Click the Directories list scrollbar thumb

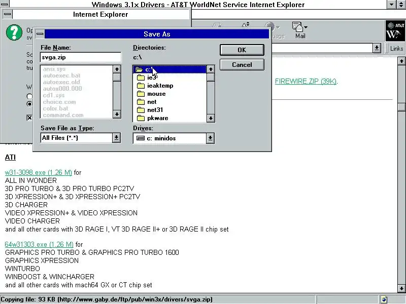click(x=211, y=77)
